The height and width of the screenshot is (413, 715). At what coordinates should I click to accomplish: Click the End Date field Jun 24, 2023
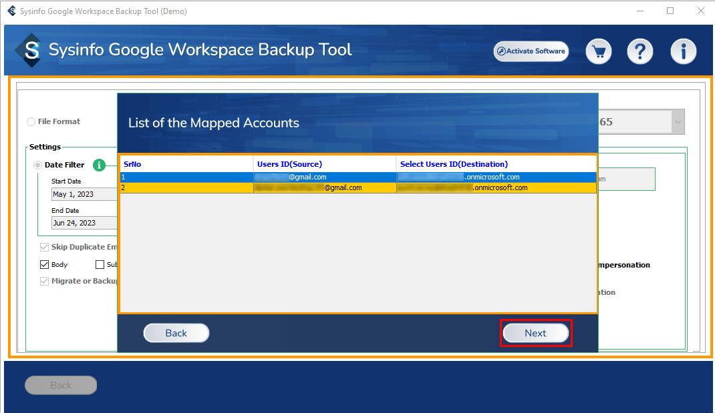(x=84, y=223)
